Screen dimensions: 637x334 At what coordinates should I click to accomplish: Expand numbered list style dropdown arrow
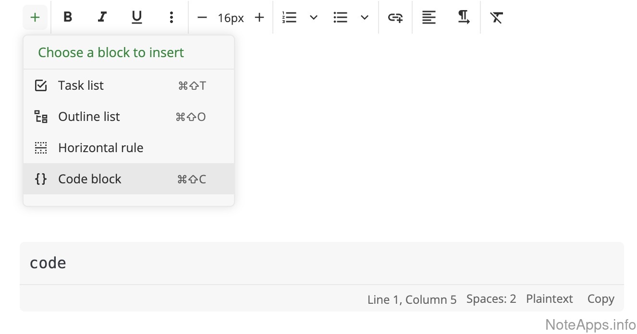(314, 18)
